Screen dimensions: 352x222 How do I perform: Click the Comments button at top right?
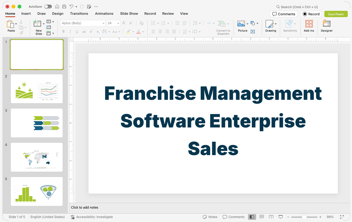point(284,14)
